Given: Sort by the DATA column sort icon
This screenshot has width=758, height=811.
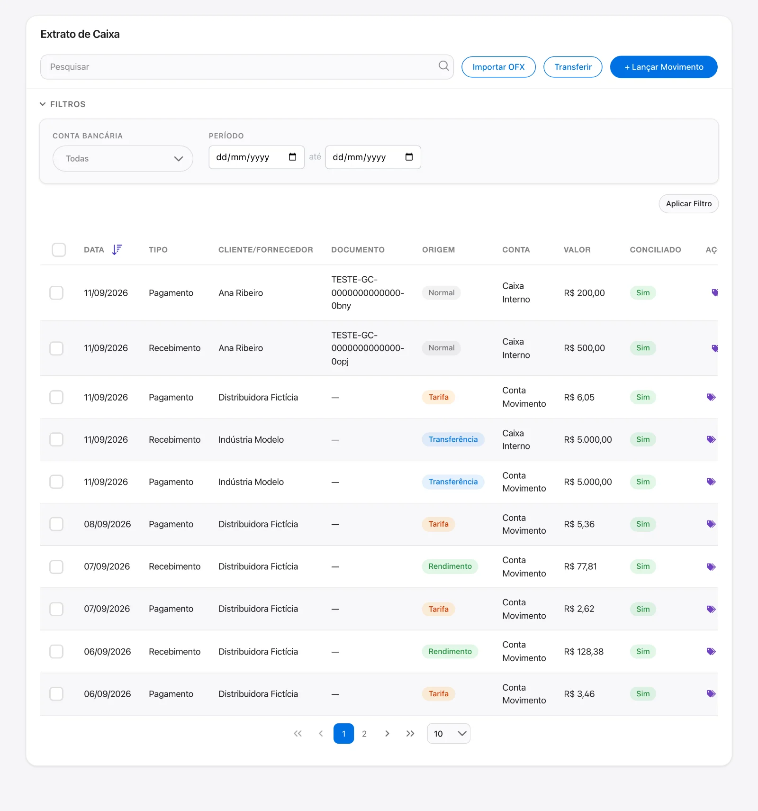Looking at the screenshot, I should coord(117,249).
